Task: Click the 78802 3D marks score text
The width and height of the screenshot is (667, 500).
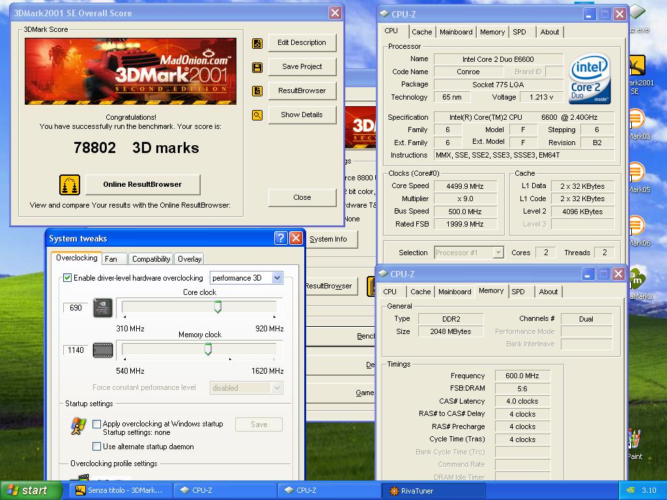Action: [x=136, y=148]
